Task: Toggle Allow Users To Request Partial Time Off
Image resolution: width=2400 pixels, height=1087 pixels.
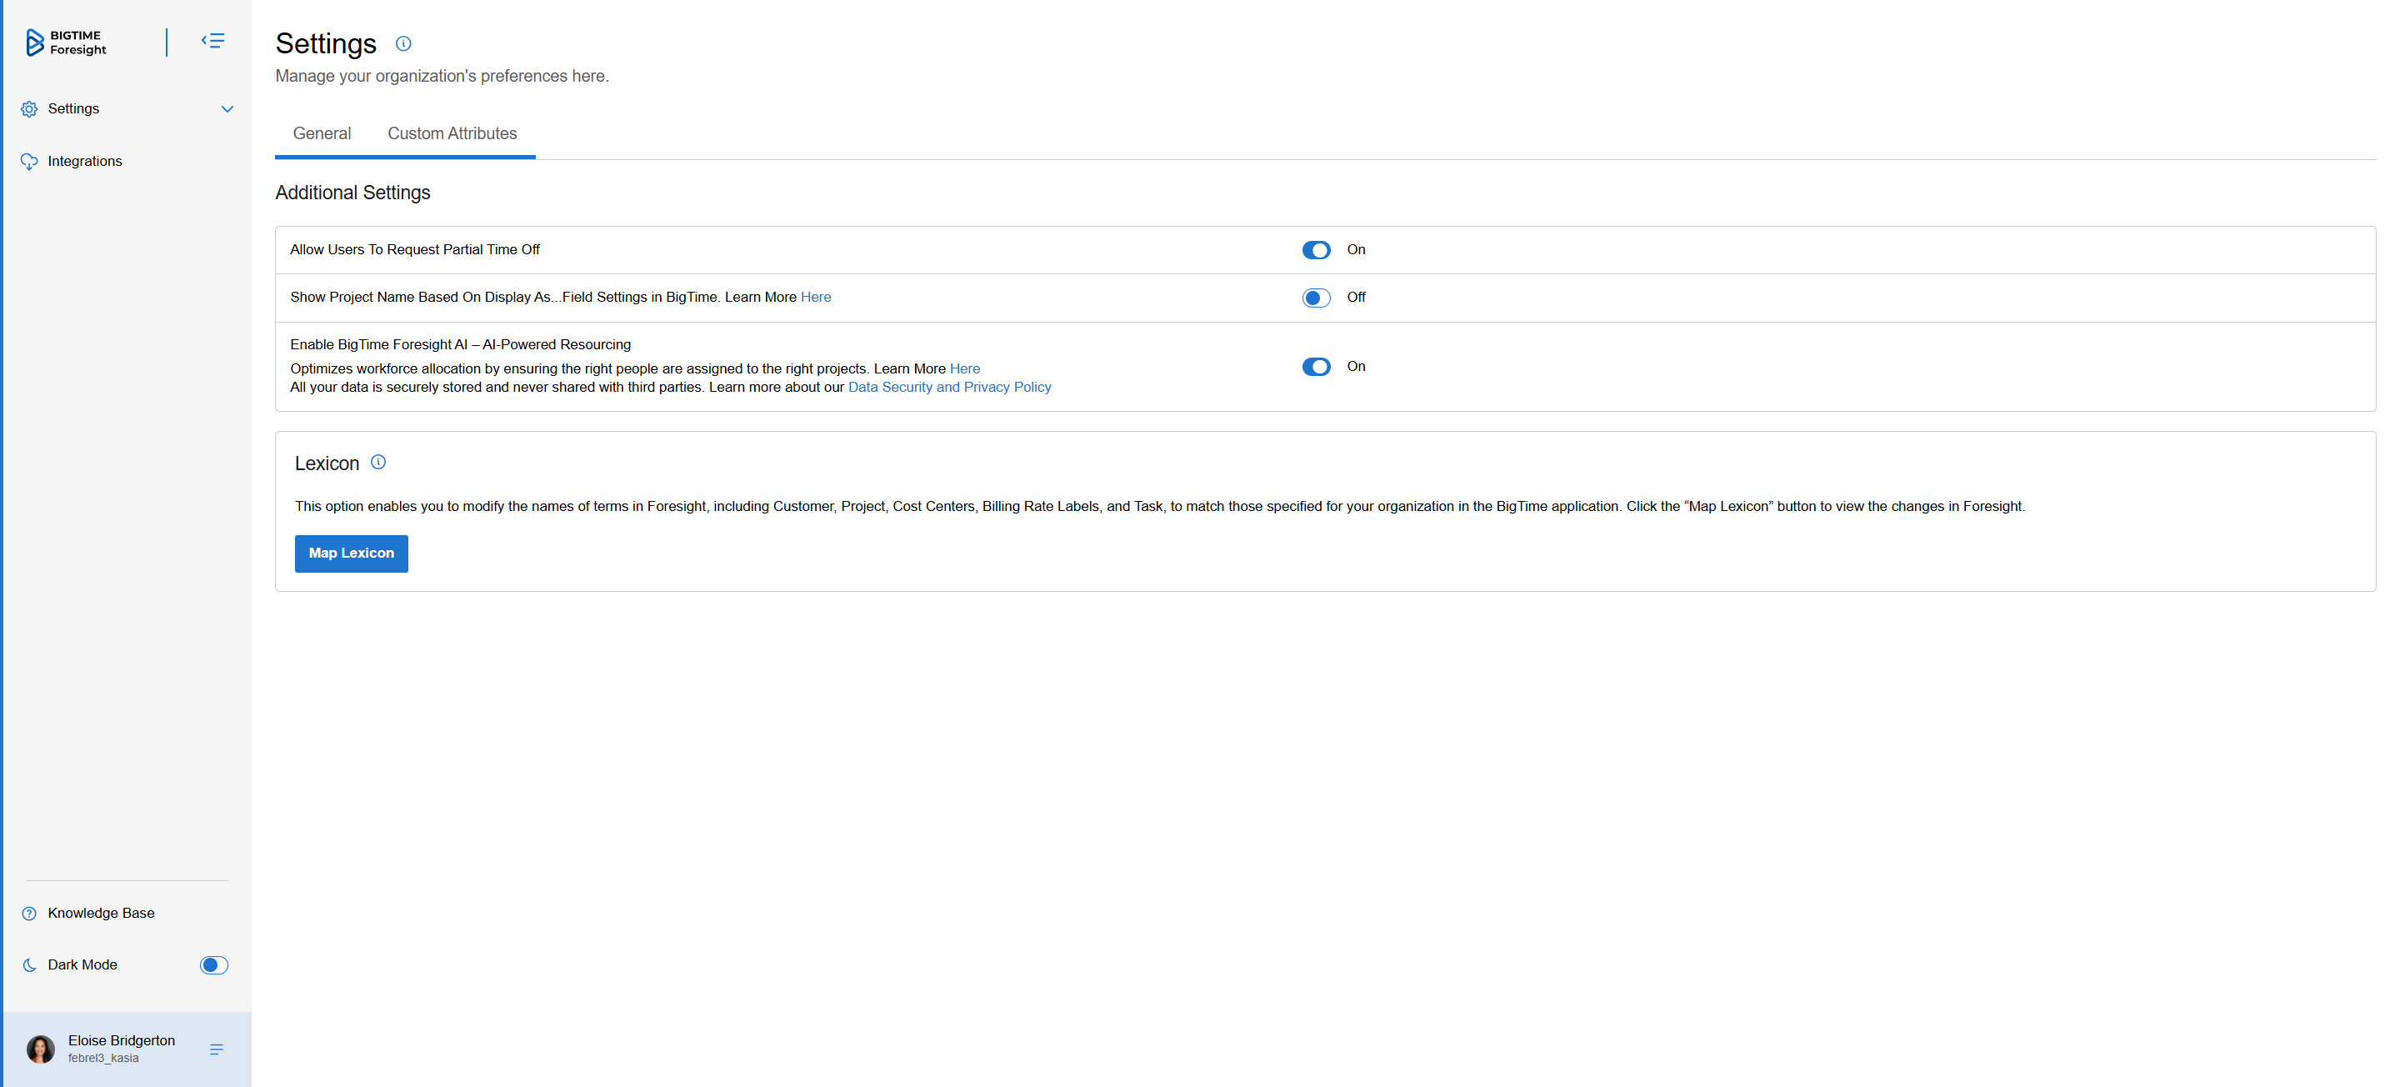Action: tap(1316, 250)
